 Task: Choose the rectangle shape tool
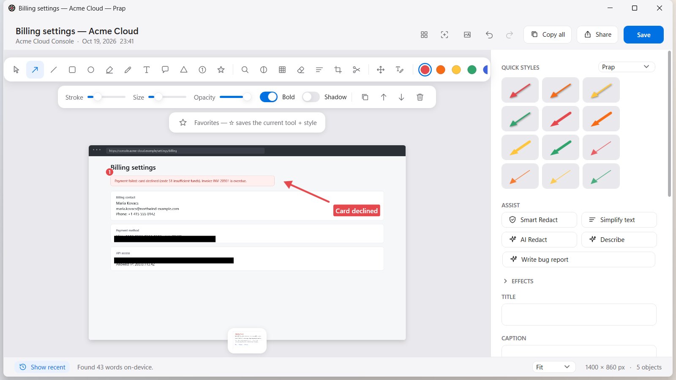[72, 70]
